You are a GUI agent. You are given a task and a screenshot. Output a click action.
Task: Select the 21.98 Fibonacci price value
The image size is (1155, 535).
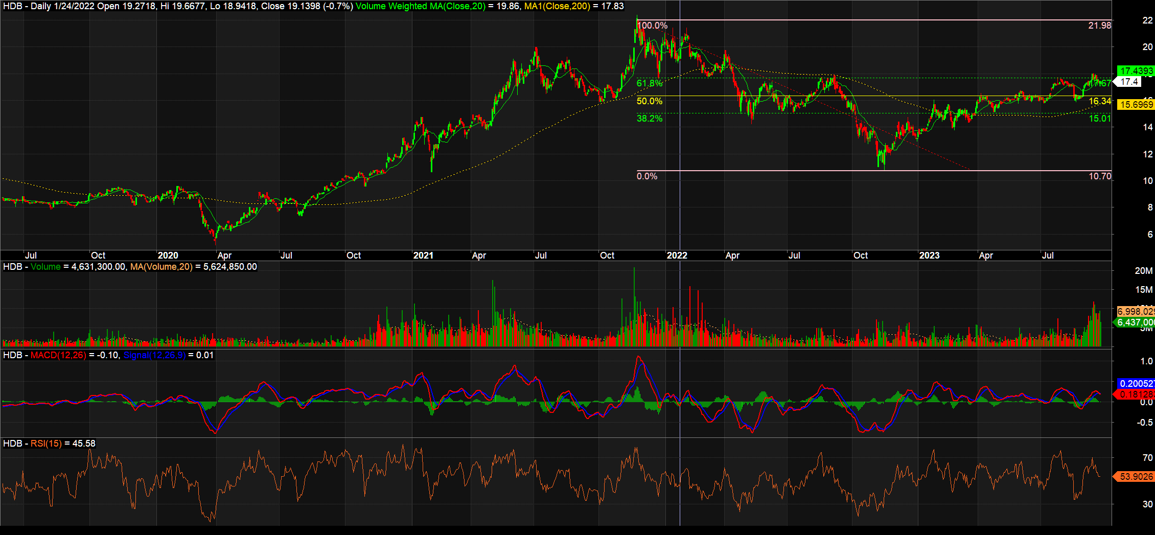pos(1100,26)
